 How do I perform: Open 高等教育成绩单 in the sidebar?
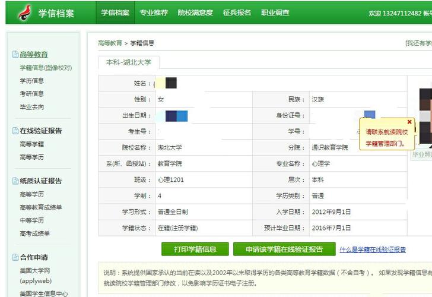tap(41, 207)
